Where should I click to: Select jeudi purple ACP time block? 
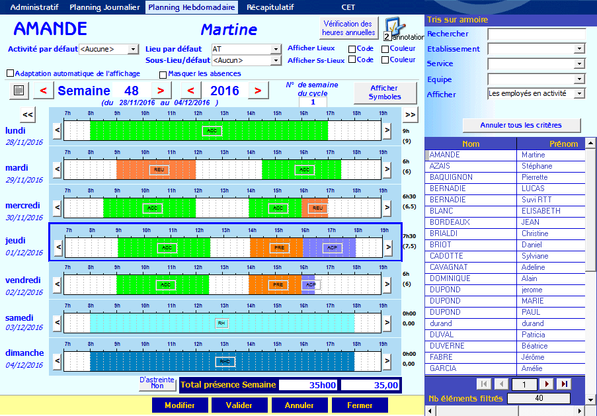click(329, 247)
